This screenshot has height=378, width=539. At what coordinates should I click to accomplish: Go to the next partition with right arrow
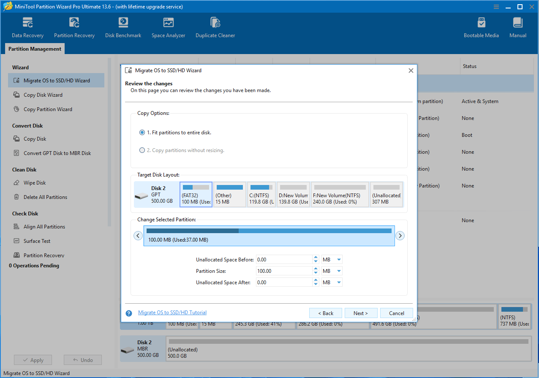[400, 236]
